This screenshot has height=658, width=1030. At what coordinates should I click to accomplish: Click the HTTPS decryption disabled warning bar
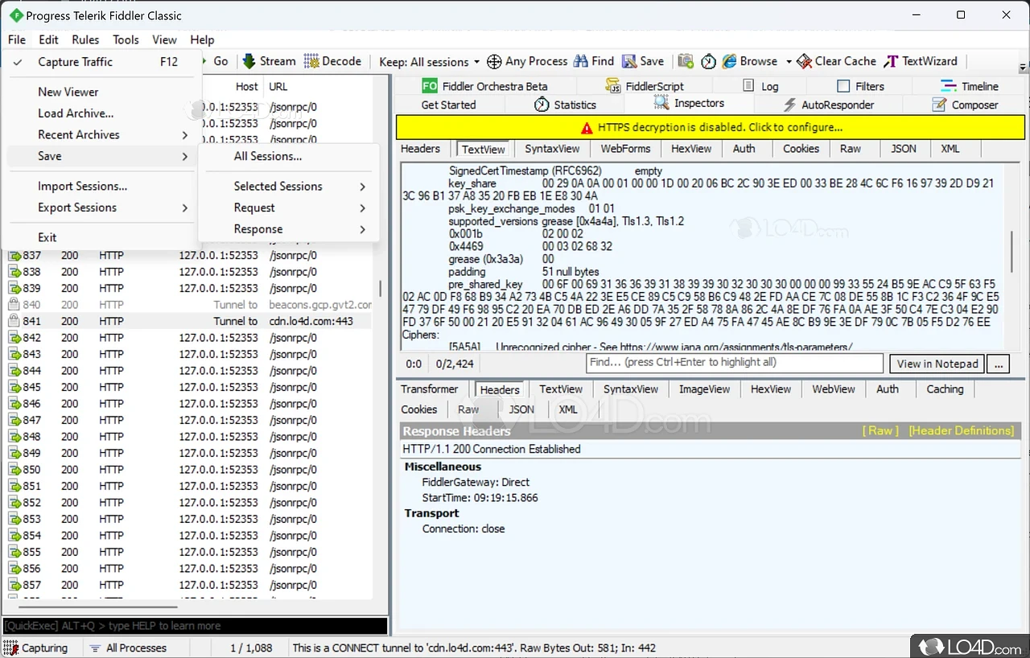[x=711, y=127]
